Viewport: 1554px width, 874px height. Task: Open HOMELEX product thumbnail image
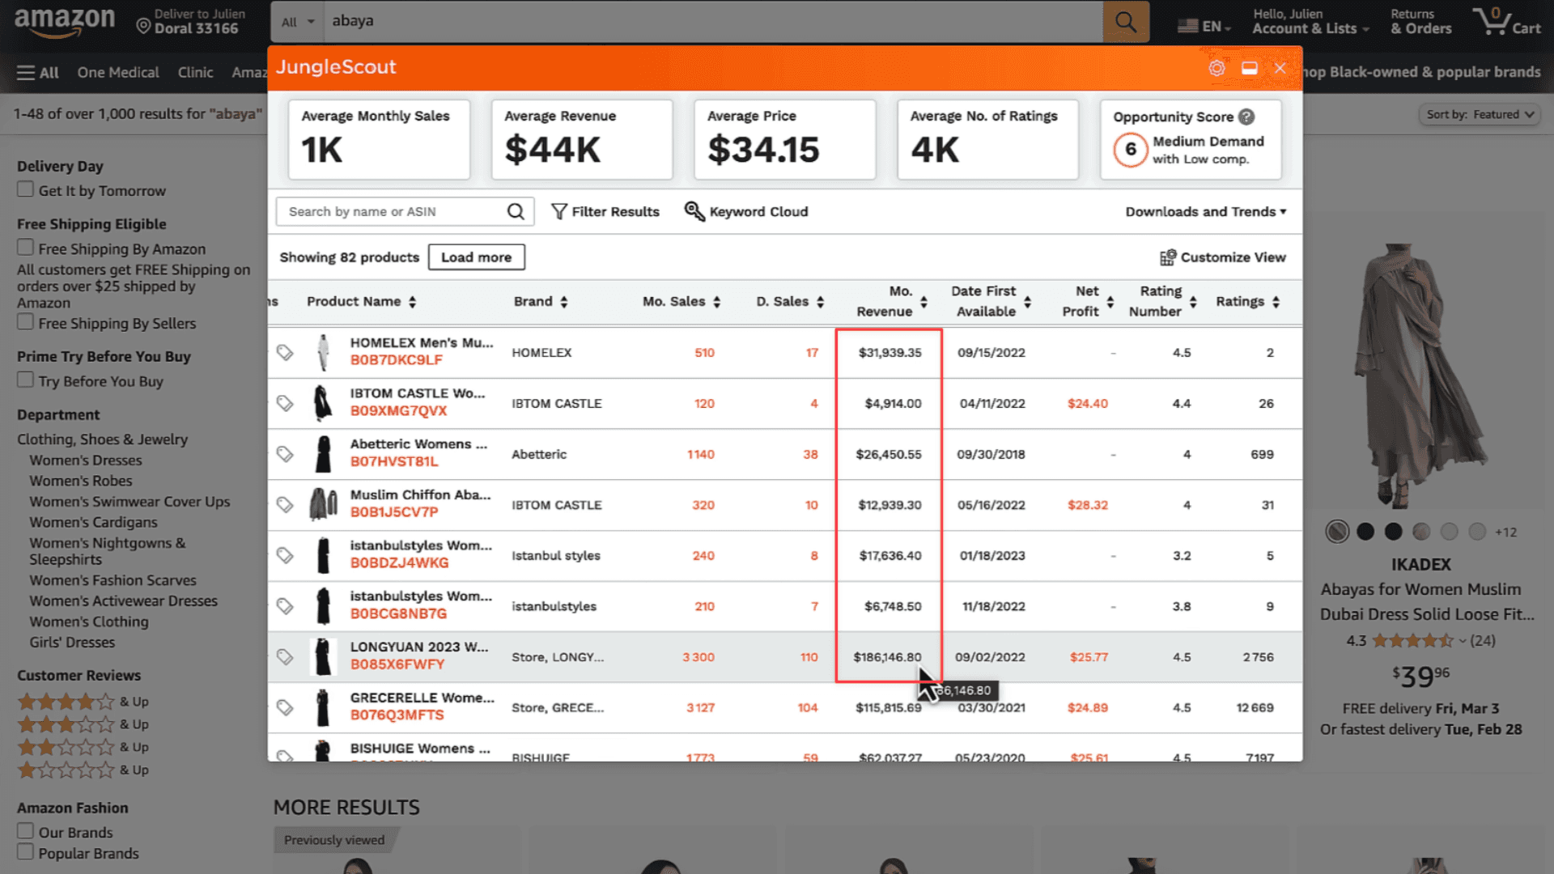tap(323, 353)
